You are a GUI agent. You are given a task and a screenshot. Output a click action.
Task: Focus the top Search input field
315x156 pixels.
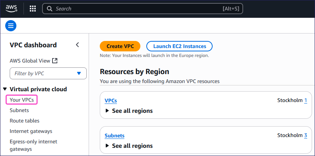coord(138,9)
